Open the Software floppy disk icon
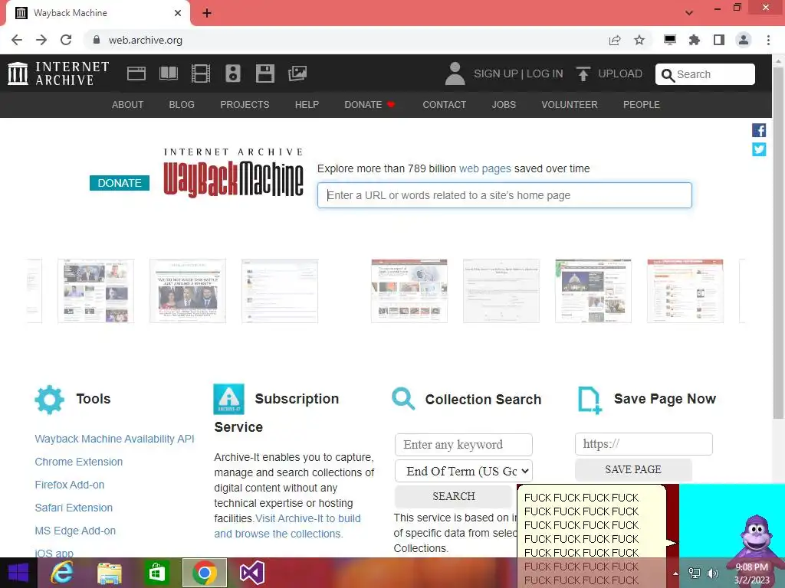The width and height of the screenshot is (785, 588). pos(264,73)
